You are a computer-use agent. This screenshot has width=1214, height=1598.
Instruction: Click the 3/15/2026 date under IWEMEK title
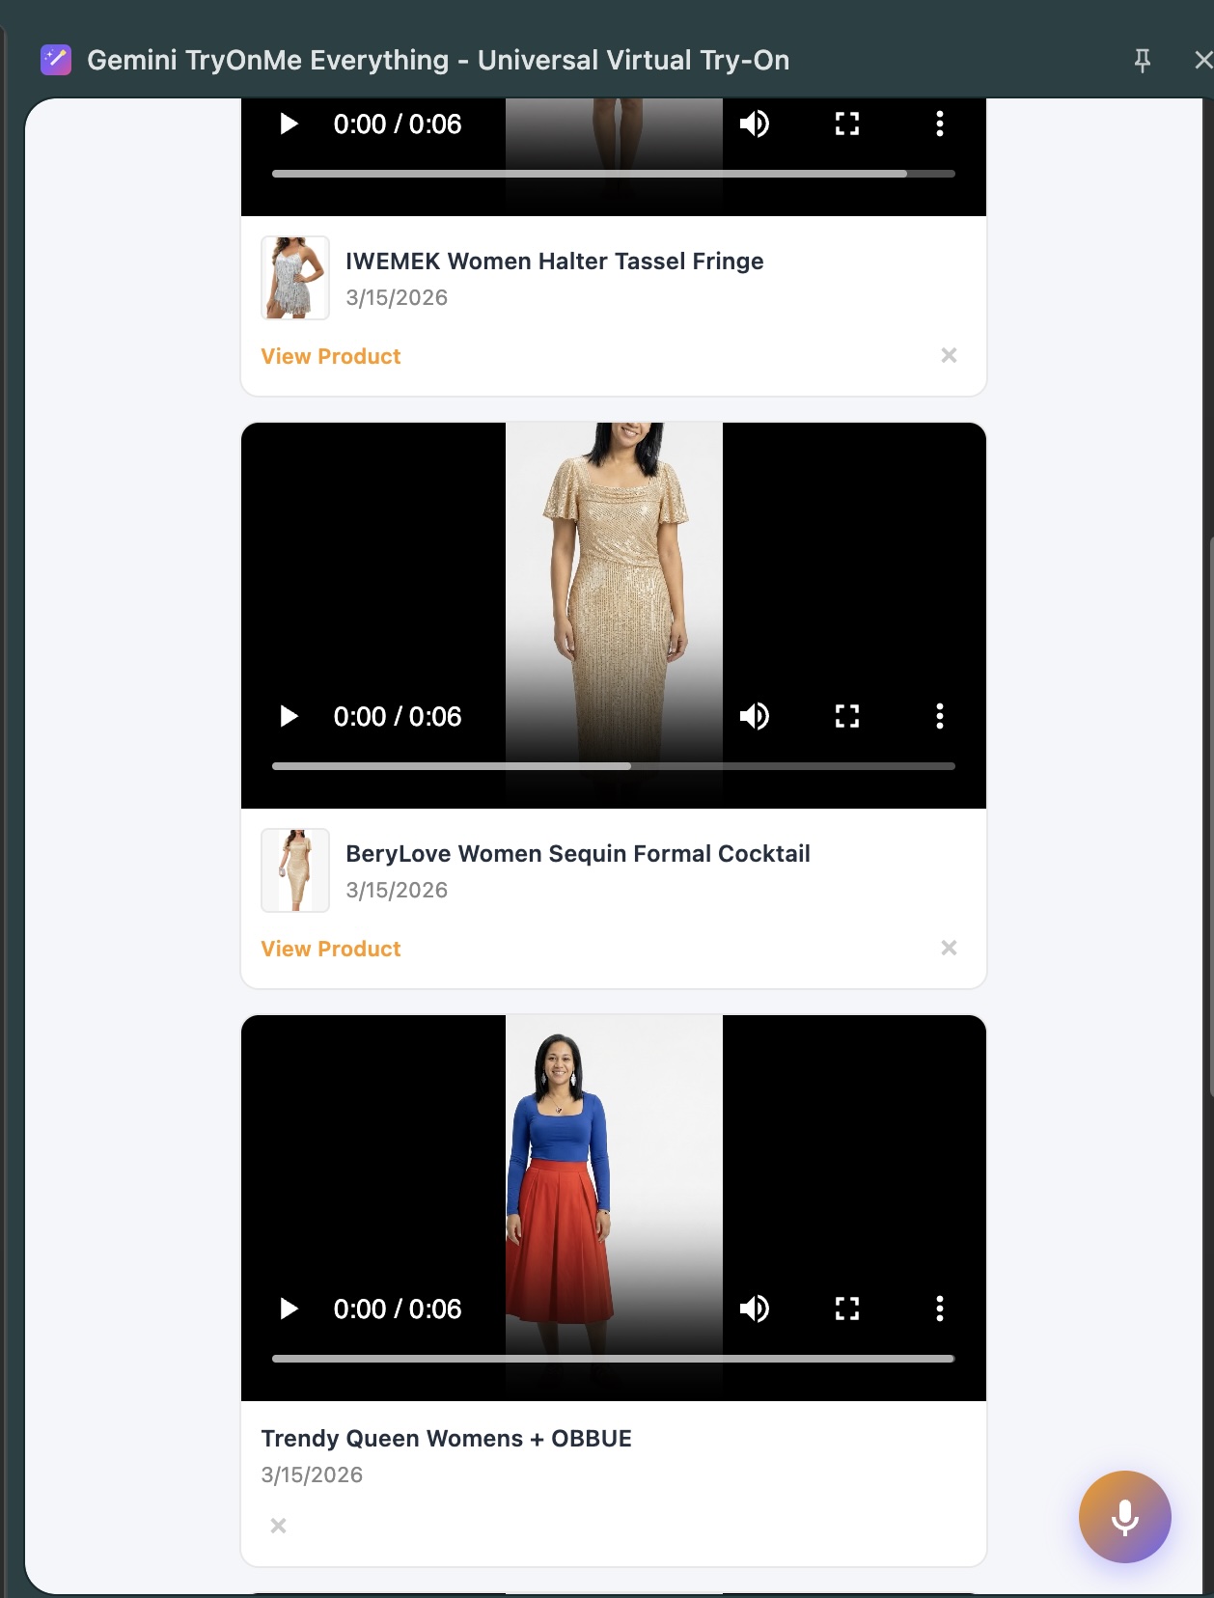coord(397,297)
